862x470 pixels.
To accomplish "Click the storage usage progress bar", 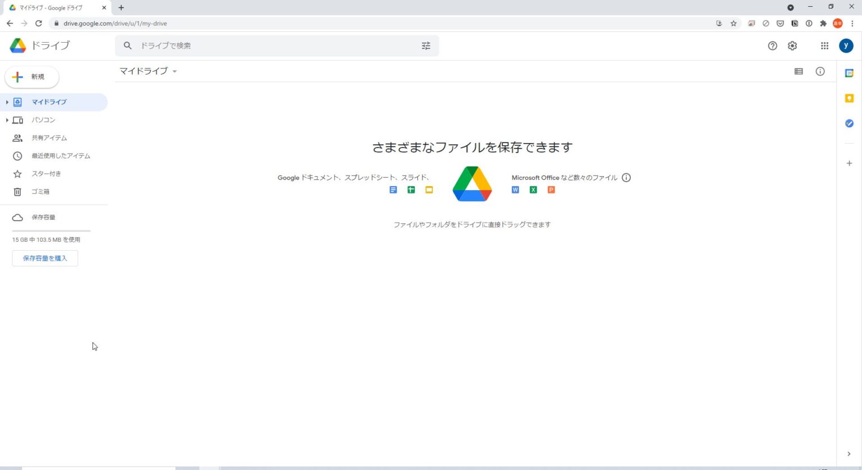I will [x=51, y=231].
